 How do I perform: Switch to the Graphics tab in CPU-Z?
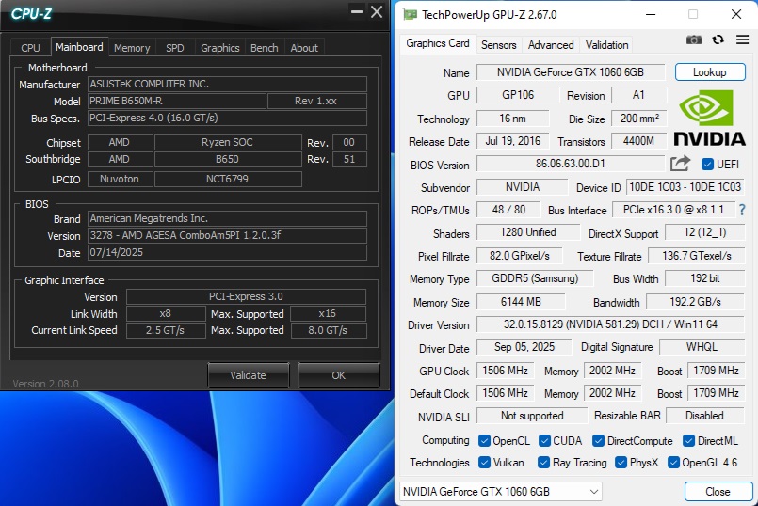[220, 48]
